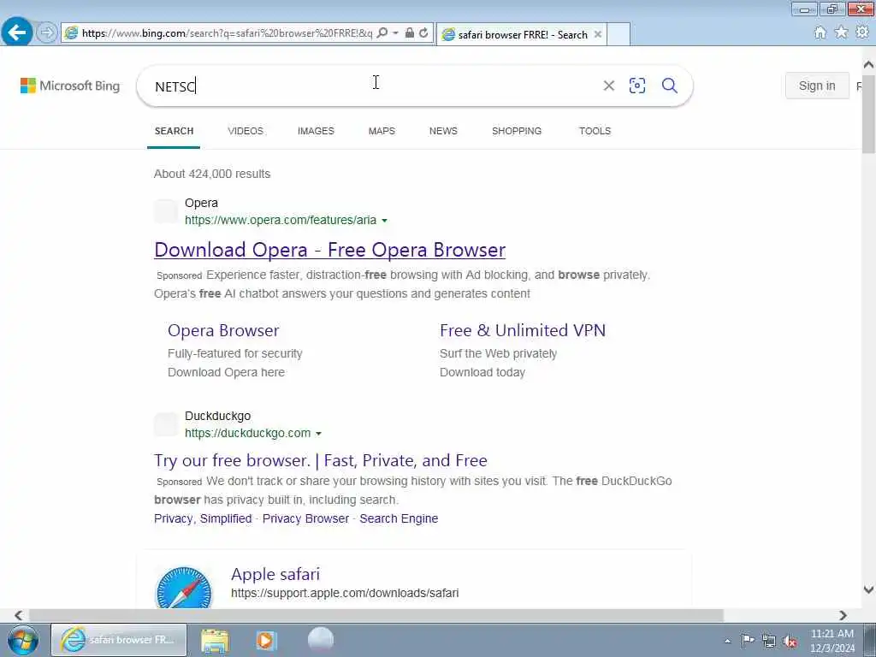The height and width of the screenshot is (657, 876).
Task: Click the address bar URL field
Action: point(227,33)
